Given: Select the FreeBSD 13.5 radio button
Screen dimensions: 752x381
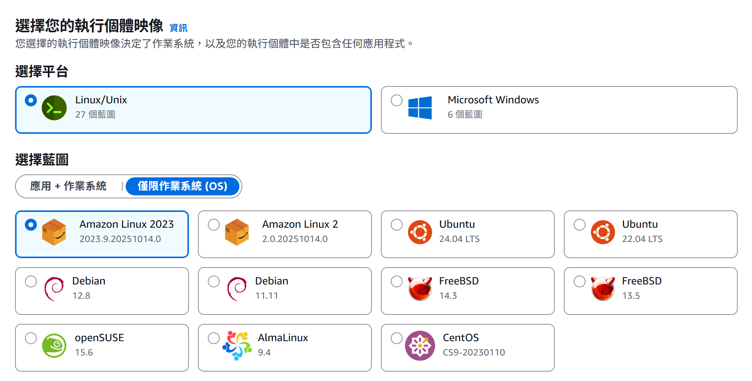Looking at the screenshot, I should click(x=580, y=281).
